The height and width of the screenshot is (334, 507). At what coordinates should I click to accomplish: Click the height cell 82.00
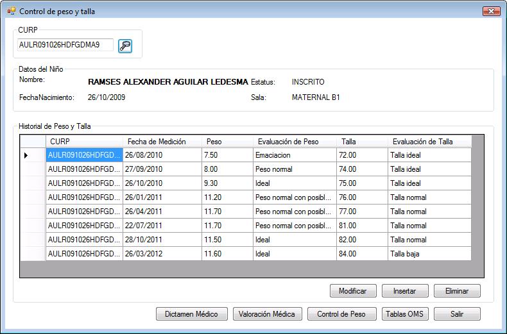click(362, 240)
